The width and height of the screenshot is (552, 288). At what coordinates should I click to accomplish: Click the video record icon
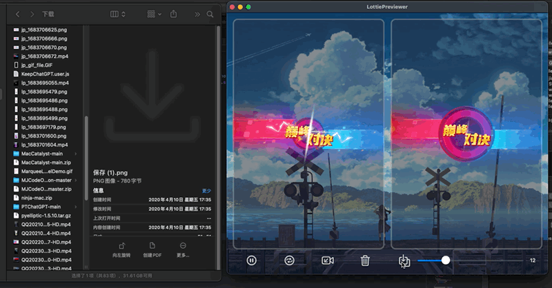coord(327,260)
